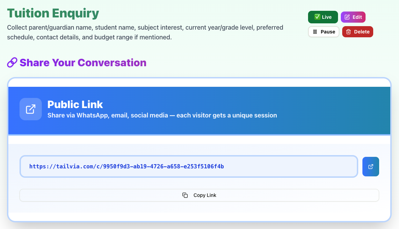Open the shared link via the blue external-link button
Viewport: 399px width, 229px height.
370,166
